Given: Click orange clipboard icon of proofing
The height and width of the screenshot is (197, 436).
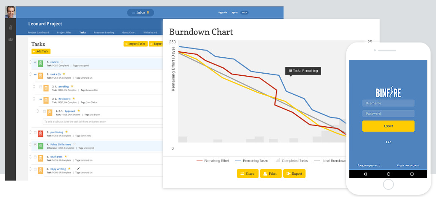Looking at the screenshot, I should pos(46,88).
